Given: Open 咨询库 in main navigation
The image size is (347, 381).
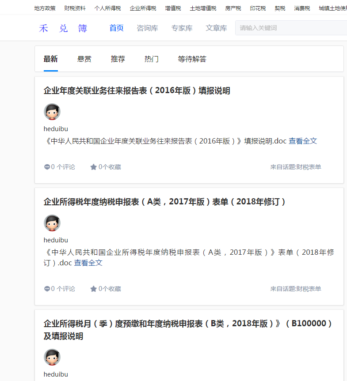Looking at the screenshot, I should (147, 28).
